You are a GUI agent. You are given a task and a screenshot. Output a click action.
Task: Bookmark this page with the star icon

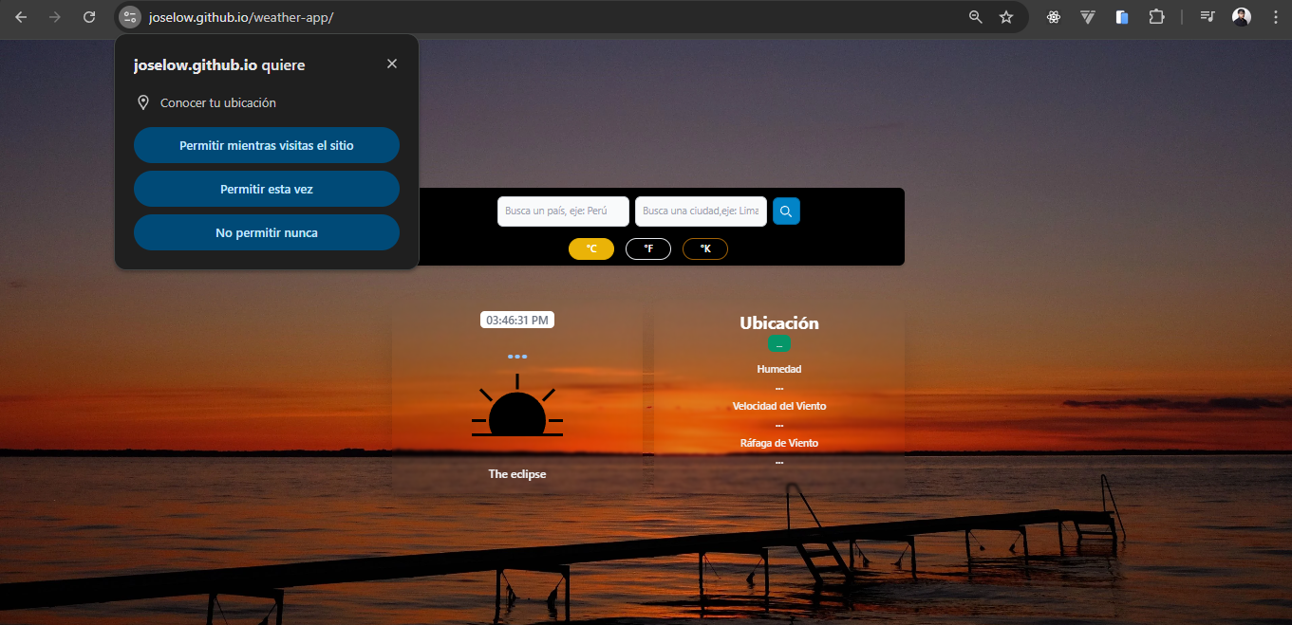click(1006, 17)
